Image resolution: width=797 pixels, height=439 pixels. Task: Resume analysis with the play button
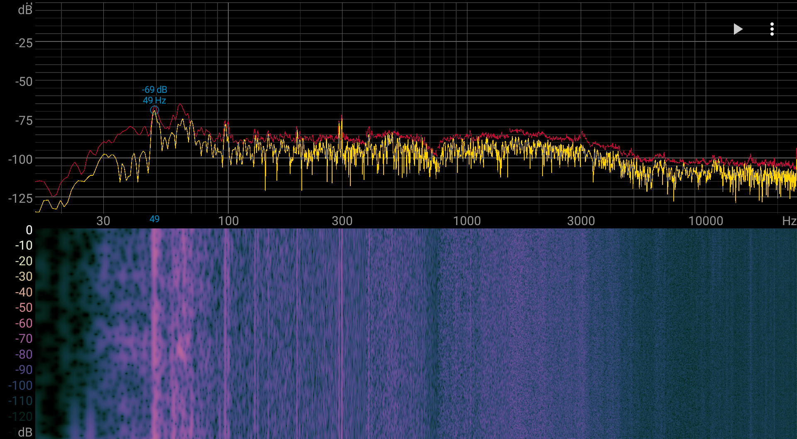pos(738,29)
